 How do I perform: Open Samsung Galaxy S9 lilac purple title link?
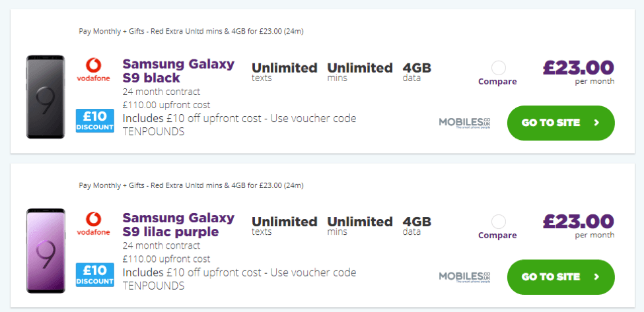(178, 224)
